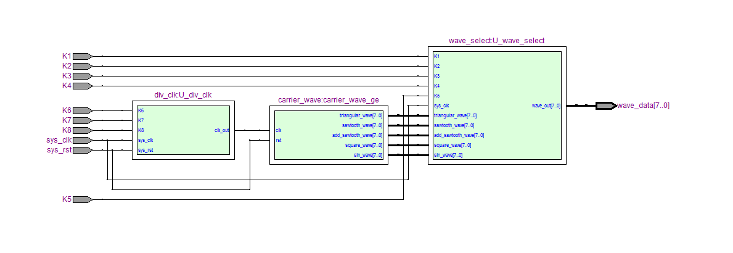
Task: Click the rst input port on carrier_wave
Action: coord(279,140)
